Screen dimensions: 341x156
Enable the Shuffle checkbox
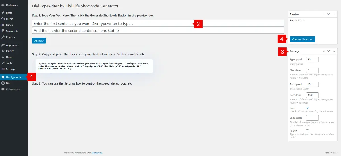(x=307, y=131)
